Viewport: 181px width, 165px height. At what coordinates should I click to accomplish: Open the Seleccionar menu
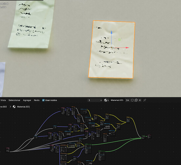(x=14, y=100)
